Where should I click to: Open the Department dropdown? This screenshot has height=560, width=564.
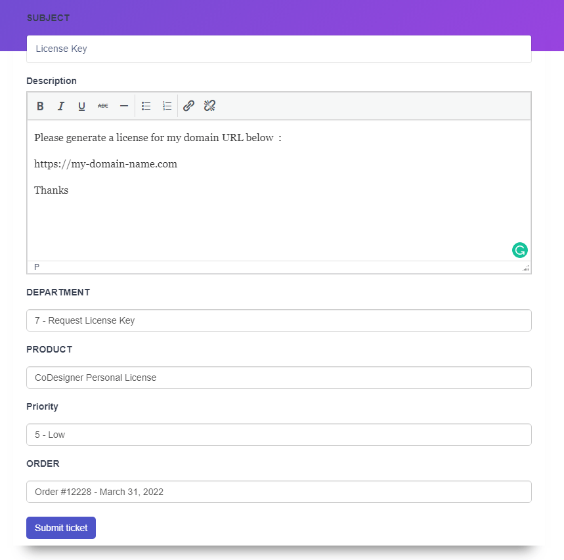278,320
